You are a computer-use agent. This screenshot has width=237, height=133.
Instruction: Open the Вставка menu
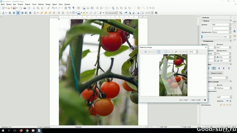(20, 4)
